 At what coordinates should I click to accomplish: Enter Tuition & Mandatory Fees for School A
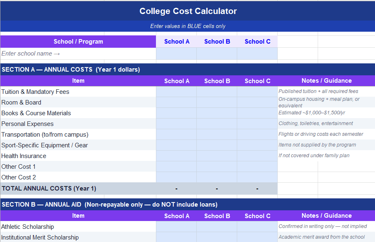pyautogui.click(x=177, y=91)
